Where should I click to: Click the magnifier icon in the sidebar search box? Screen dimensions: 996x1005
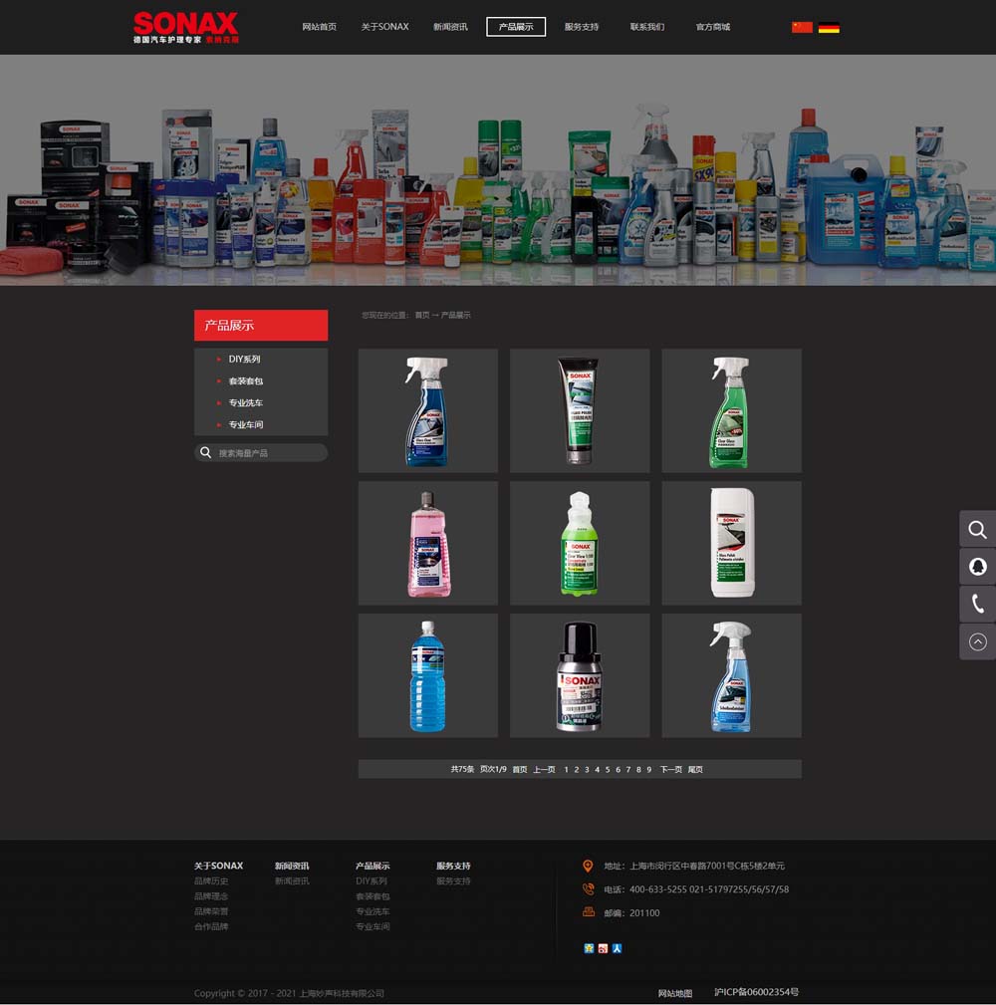click(206, 452)
